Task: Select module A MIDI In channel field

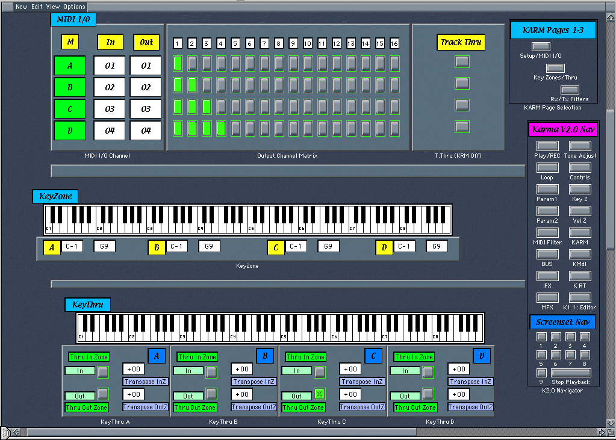Action: coord(110,66)
